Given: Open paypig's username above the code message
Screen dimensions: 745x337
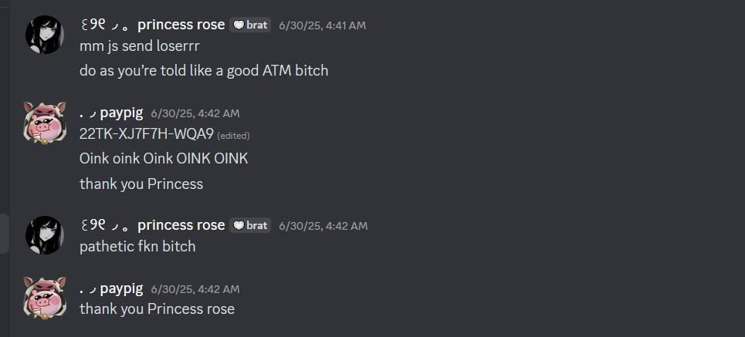Looking at the screenshot, I should [x=111, y=113].
